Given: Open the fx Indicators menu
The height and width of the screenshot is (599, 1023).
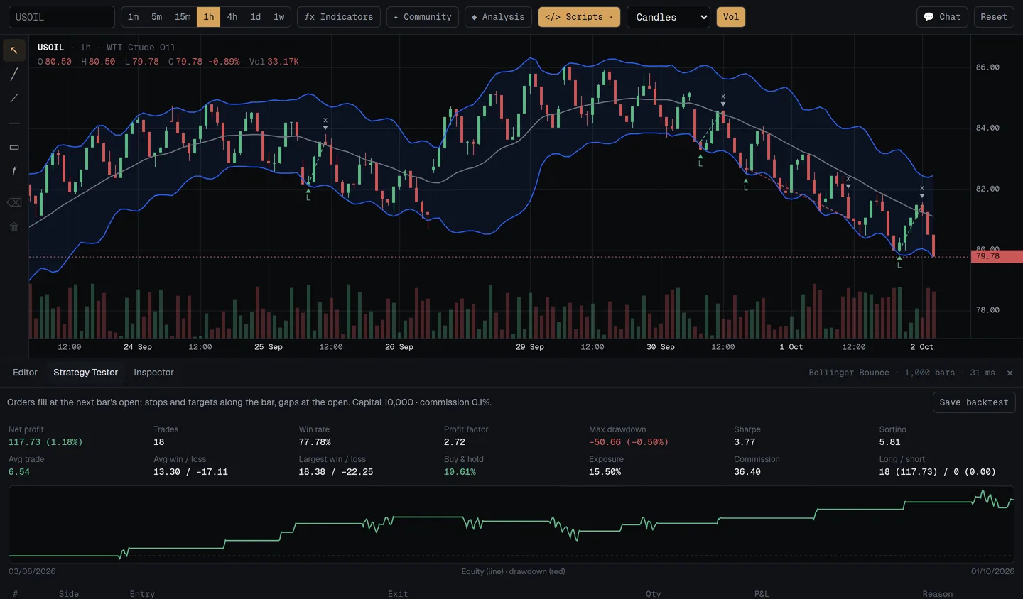Looking at the screenshot, I should [x=339, y=17].
